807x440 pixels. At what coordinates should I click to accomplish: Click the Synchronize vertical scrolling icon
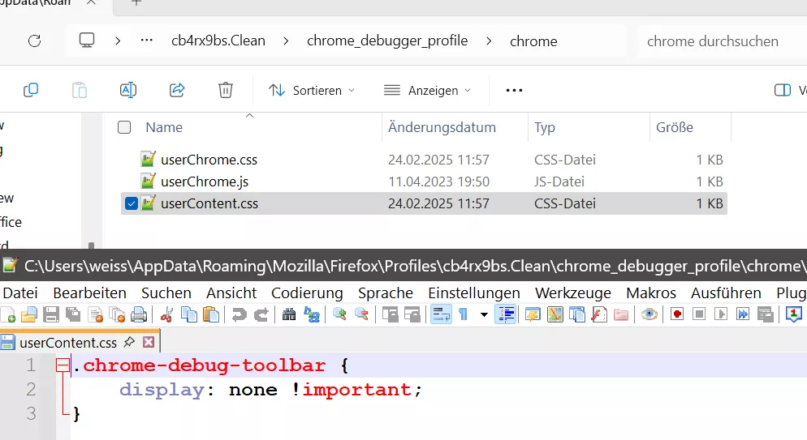click(390, 314)
